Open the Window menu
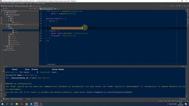 click(39, 4)
